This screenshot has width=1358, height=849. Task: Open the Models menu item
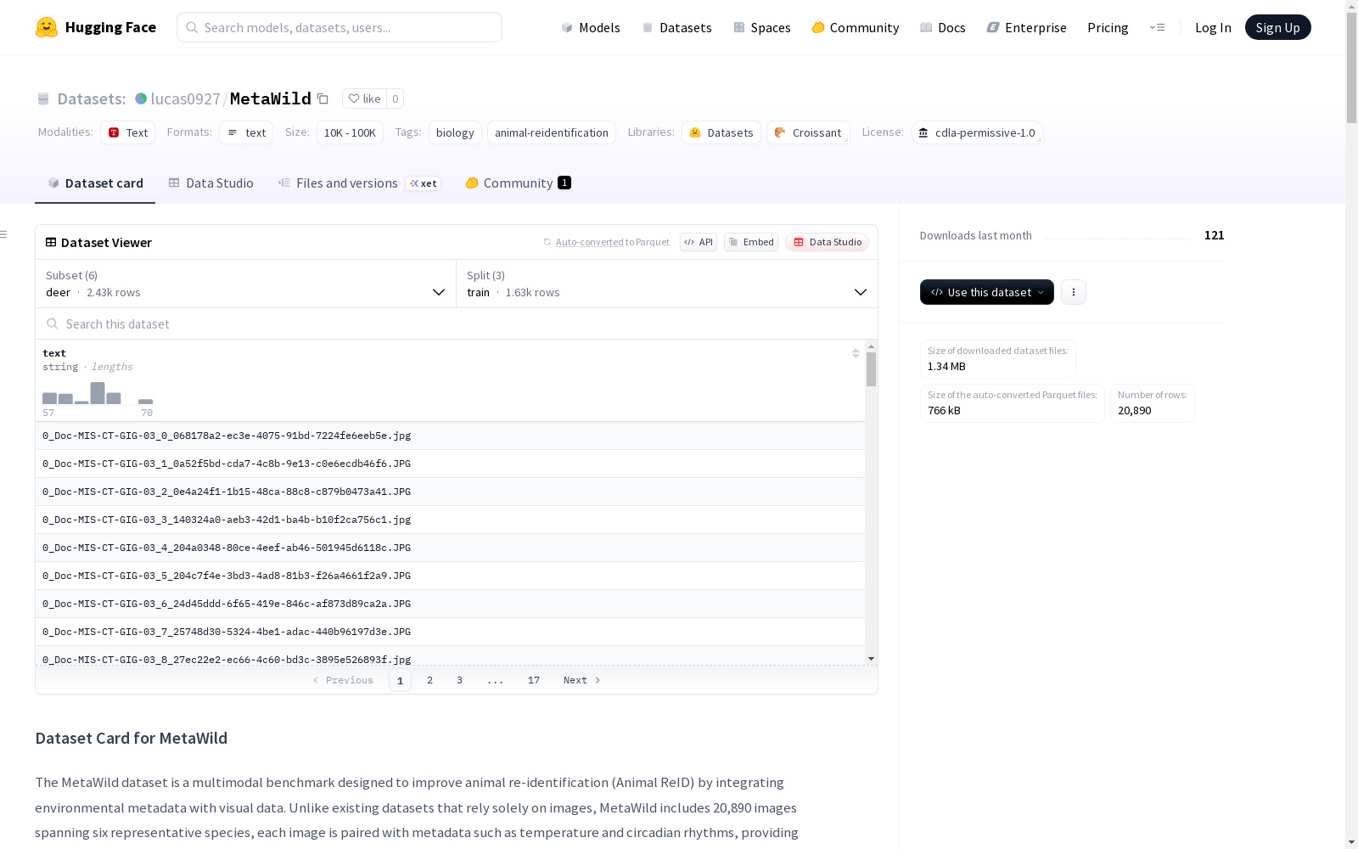pos(591,27)
